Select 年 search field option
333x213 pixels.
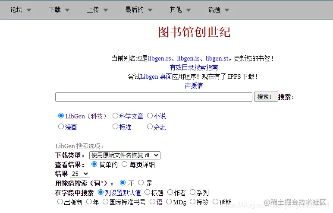pyautogui.click(x=89, y=201)
